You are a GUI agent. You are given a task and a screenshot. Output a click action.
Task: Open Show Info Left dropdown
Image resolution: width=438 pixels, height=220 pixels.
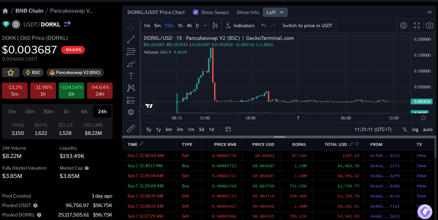pyautogui.click(x=275, y=12)
